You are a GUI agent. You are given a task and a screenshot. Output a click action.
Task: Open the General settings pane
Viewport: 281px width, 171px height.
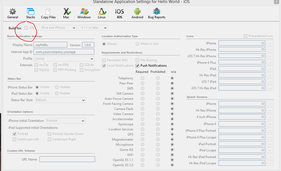pos(13,13)
